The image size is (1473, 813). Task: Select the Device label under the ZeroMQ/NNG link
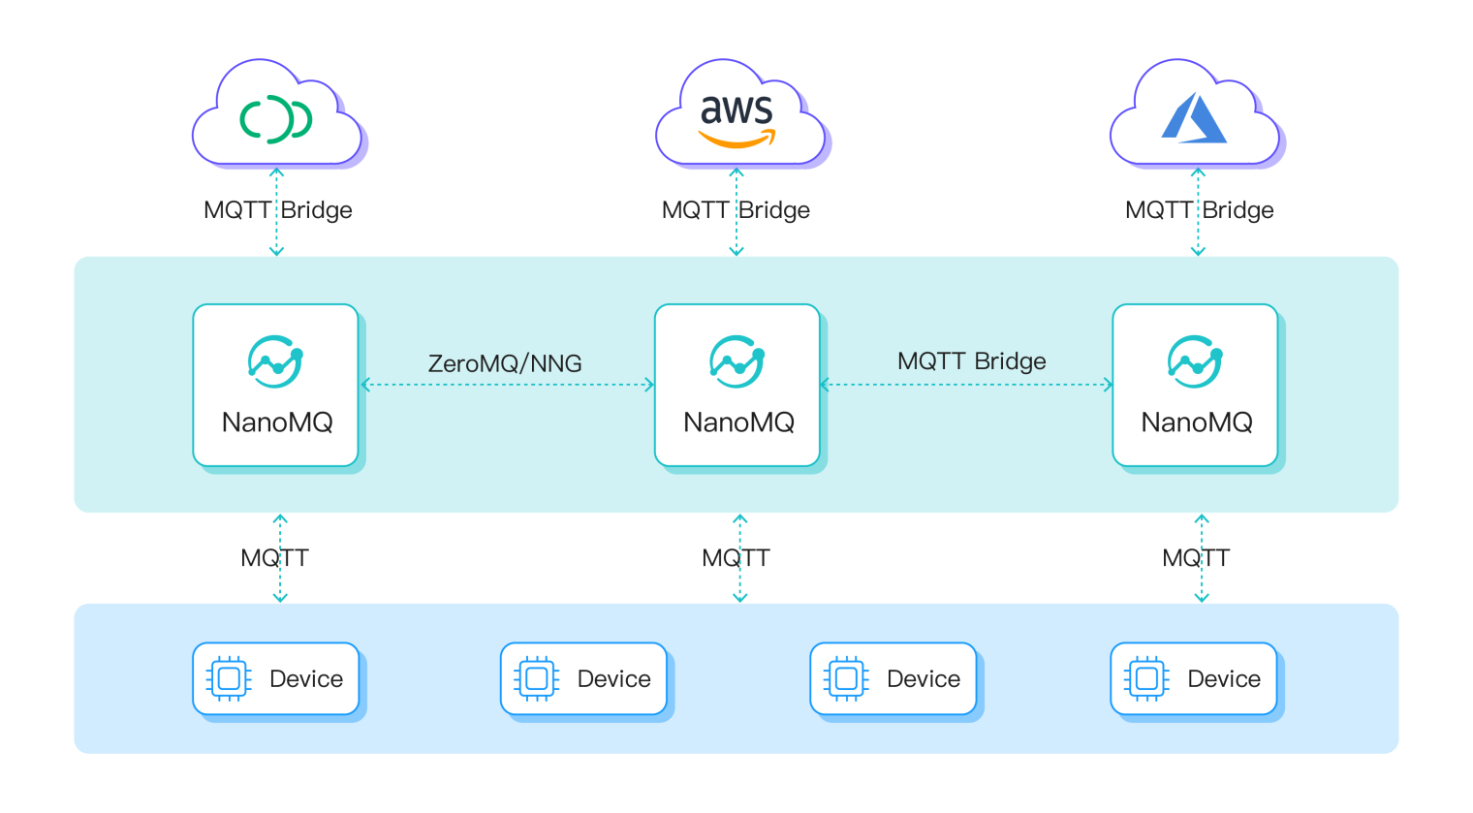614,679
